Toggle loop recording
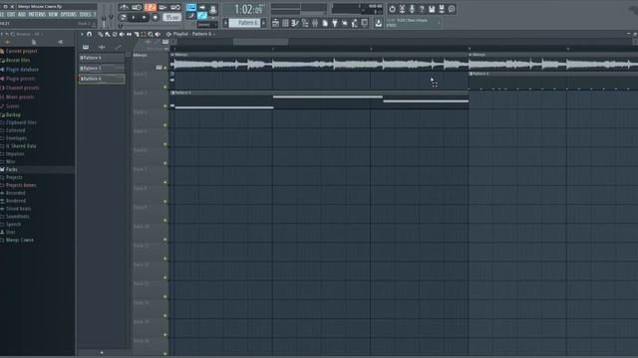Viewport: 638px width, 358px height. 175,7
